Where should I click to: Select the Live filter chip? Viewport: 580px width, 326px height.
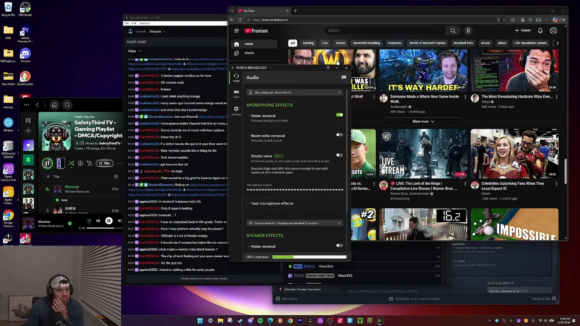click(324, 43)
